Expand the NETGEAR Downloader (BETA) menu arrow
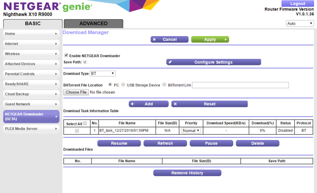317x193 pixels. pyautogui.click(x=56, y=117)
